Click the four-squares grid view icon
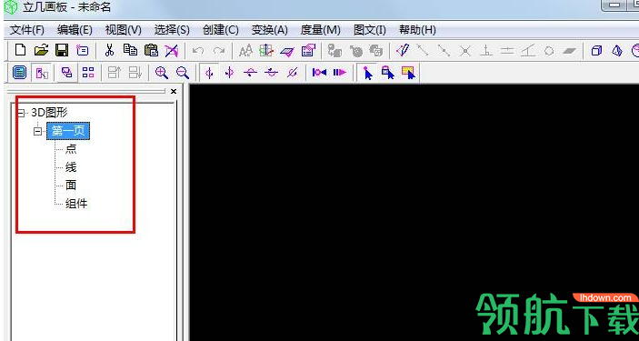 point(88,73)
